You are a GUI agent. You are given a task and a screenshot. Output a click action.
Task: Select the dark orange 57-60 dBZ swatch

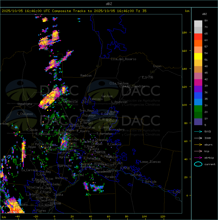tap(198, 43)
